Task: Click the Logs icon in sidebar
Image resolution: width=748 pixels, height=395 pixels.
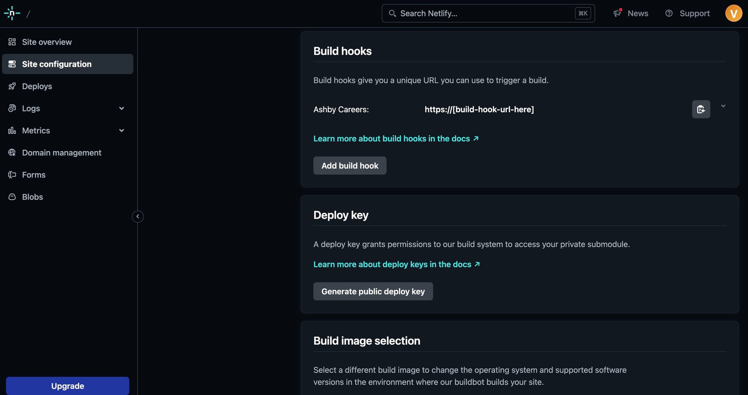Action: point(12,108)
